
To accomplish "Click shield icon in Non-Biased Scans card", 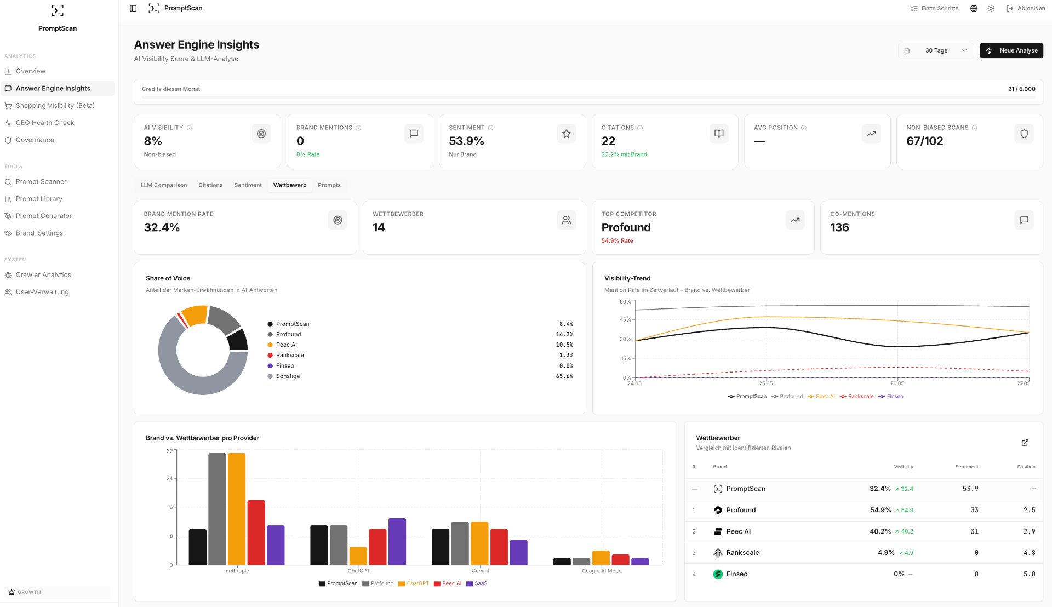I will tap(1024, 134).
